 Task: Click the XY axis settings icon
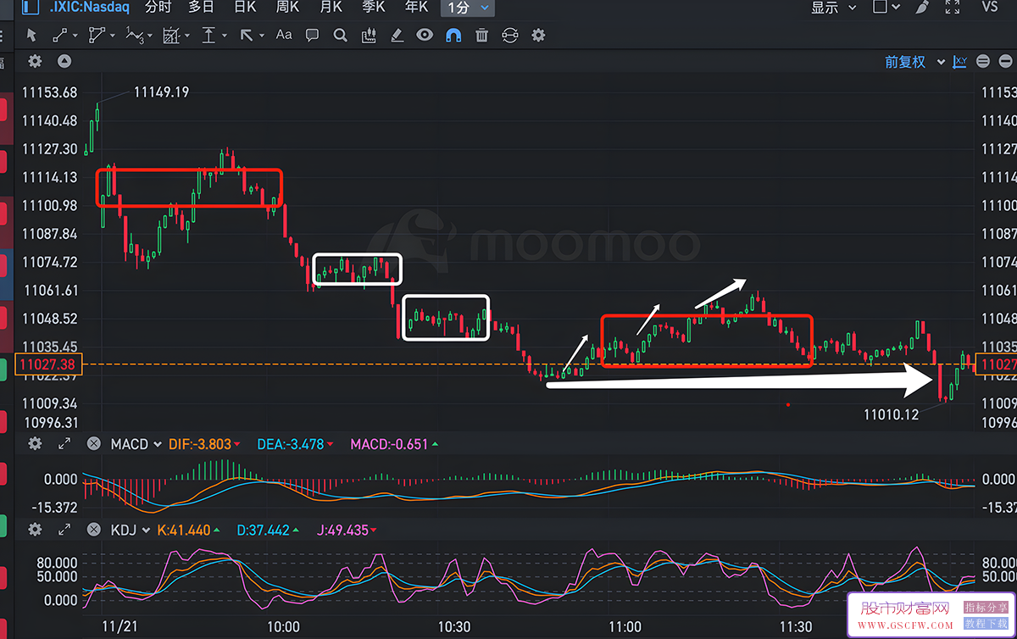point(960,61)
